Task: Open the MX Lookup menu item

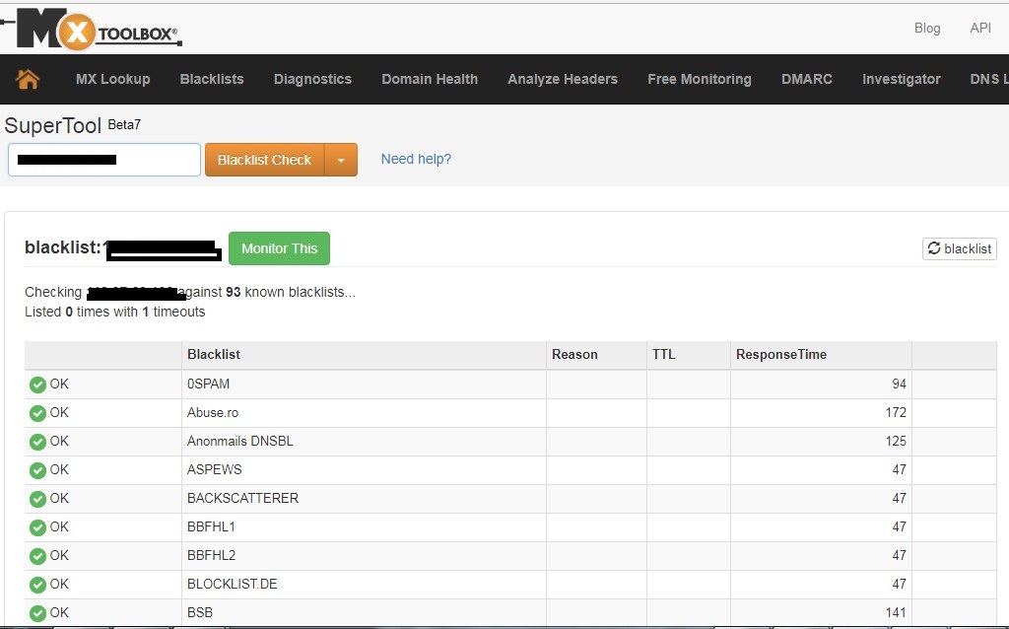Action: pos(112,79)
